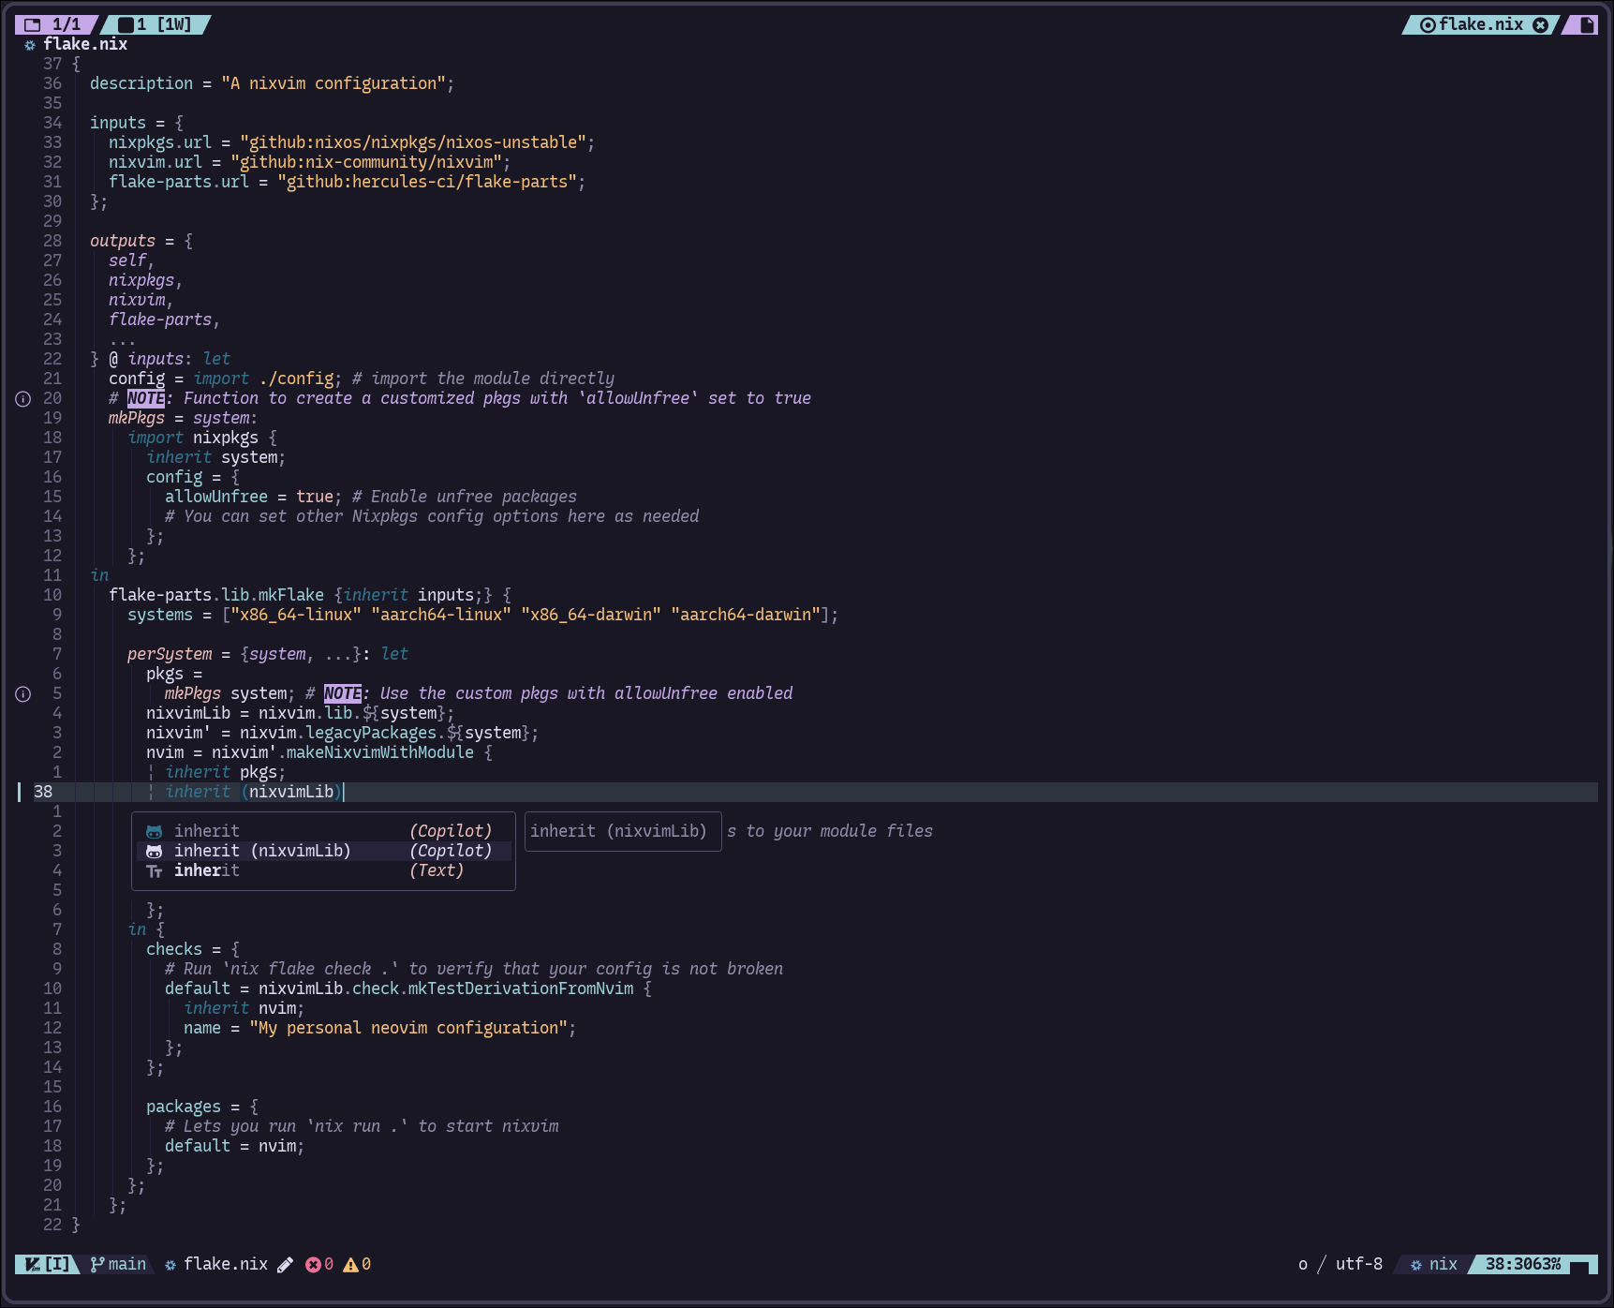Close the flake.nix buffer tab

pyautogui.click(x=1540, y=24)
